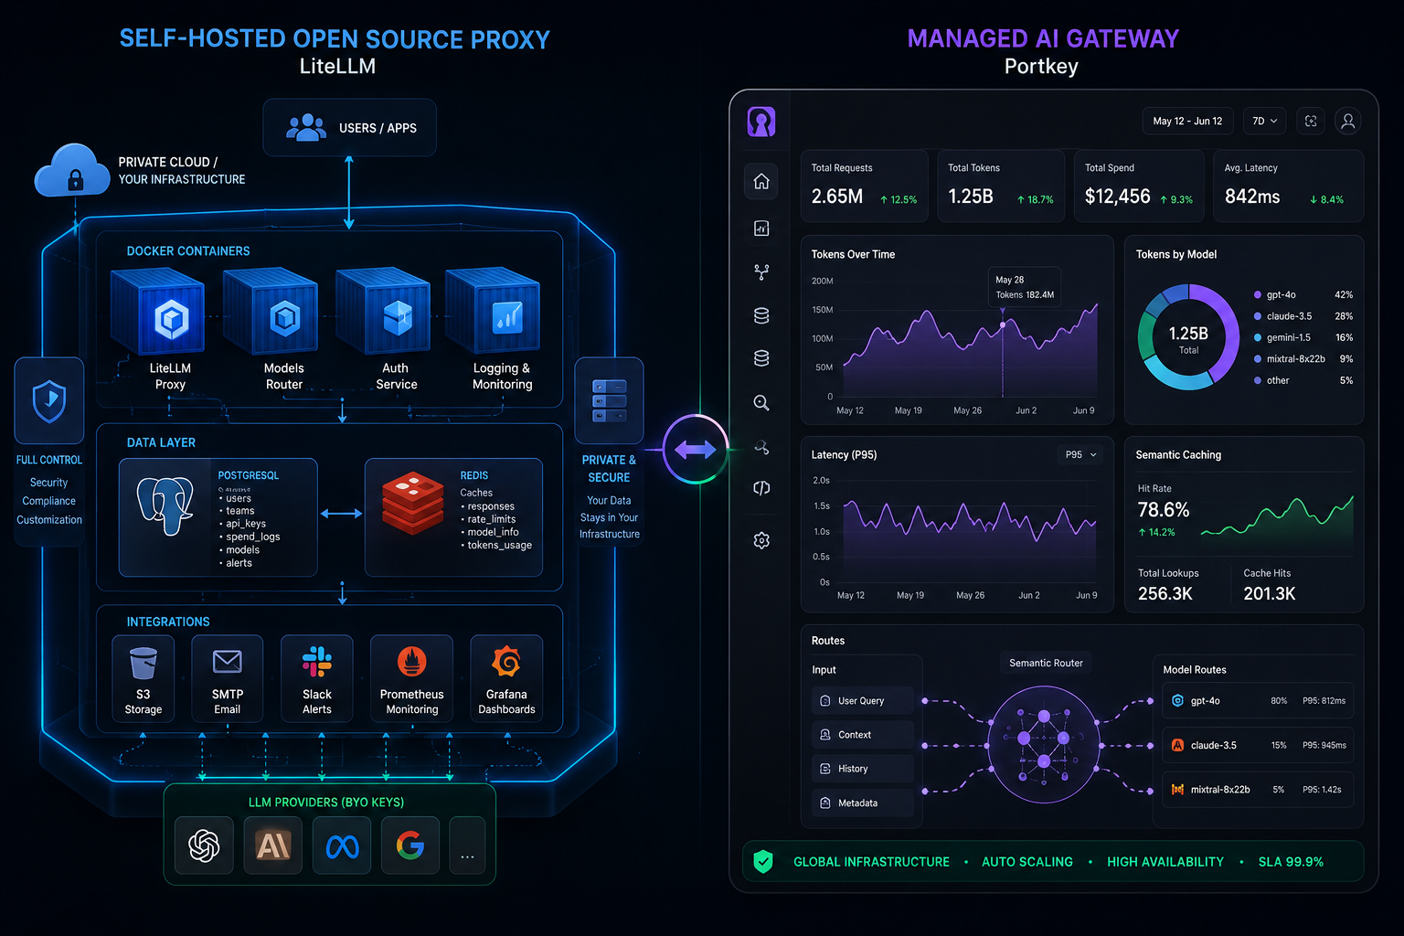Click the PostgreSQL elephant icon
Image resolution: width=1404 pixels, height=936 pixels.
click(165, 505)
